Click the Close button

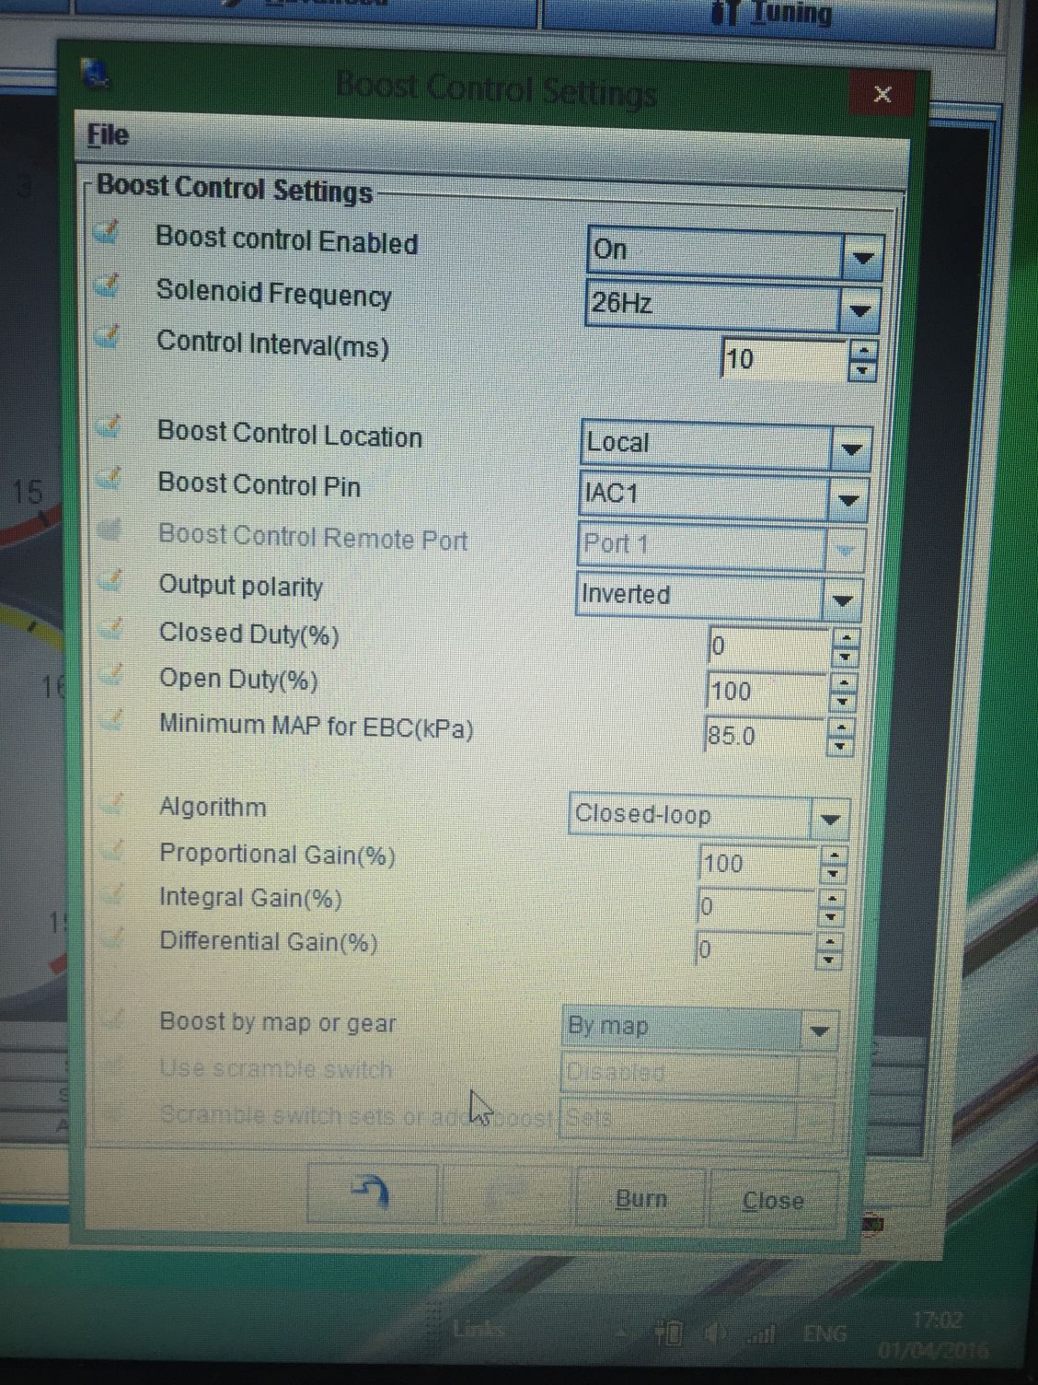coord(773,1200)
